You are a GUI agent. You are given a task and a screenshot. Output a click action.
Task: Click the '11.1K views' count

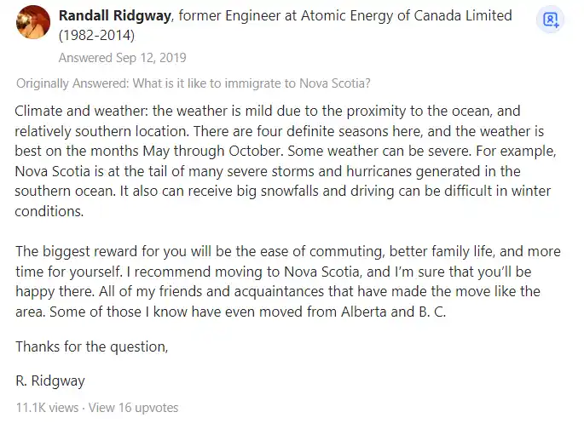click(x=47, y=408)
